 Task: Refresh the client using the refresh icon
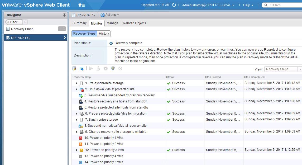pos(174,5)
